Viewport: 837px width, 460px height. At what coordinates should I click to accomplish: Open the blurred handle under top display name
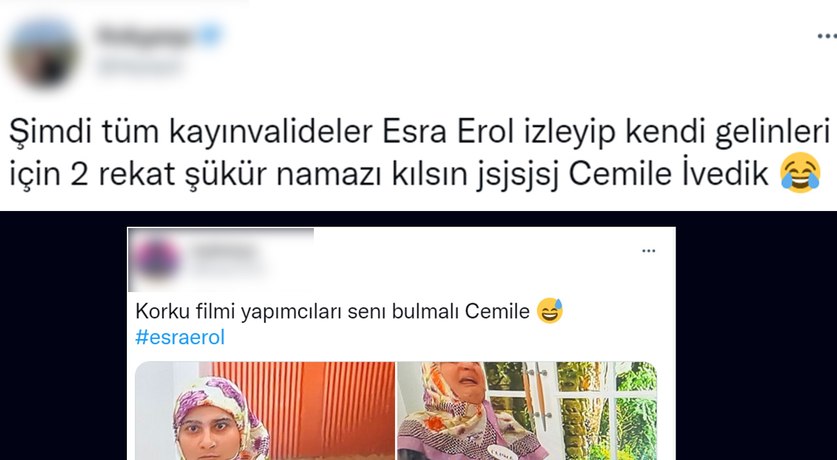(139, 65)
